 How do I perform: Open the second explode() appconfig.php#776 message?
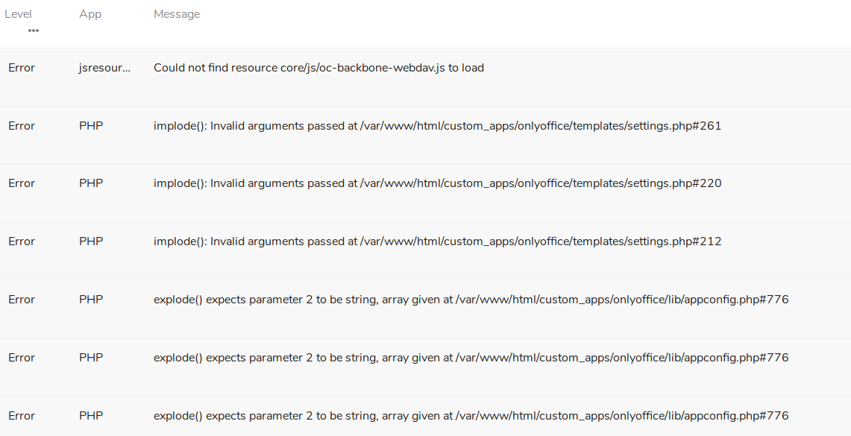pyautogui.click(x=471, y=357)
